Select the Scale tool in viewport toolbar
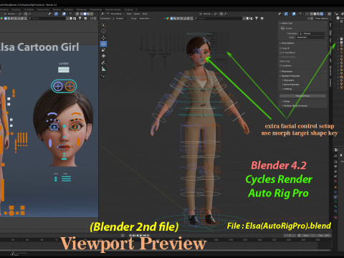This screenshot has width=344, height=258. point(103,50)
